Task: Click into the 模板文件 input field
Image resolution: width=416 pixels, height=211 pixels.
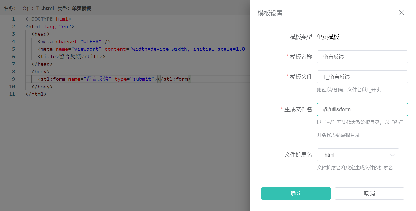Action: 362,77
